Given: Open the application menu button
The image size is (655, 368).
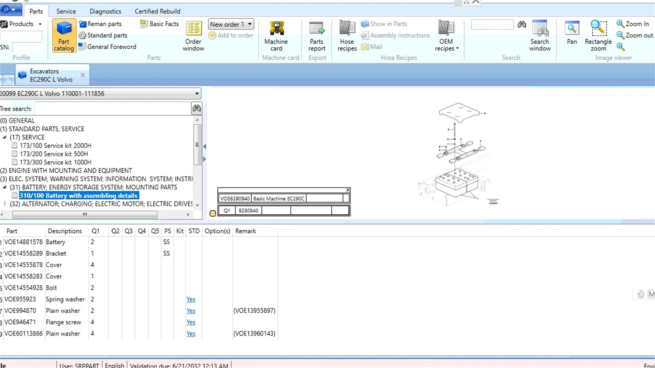Looking at the screenshot, I should click(x=11, y=10).
